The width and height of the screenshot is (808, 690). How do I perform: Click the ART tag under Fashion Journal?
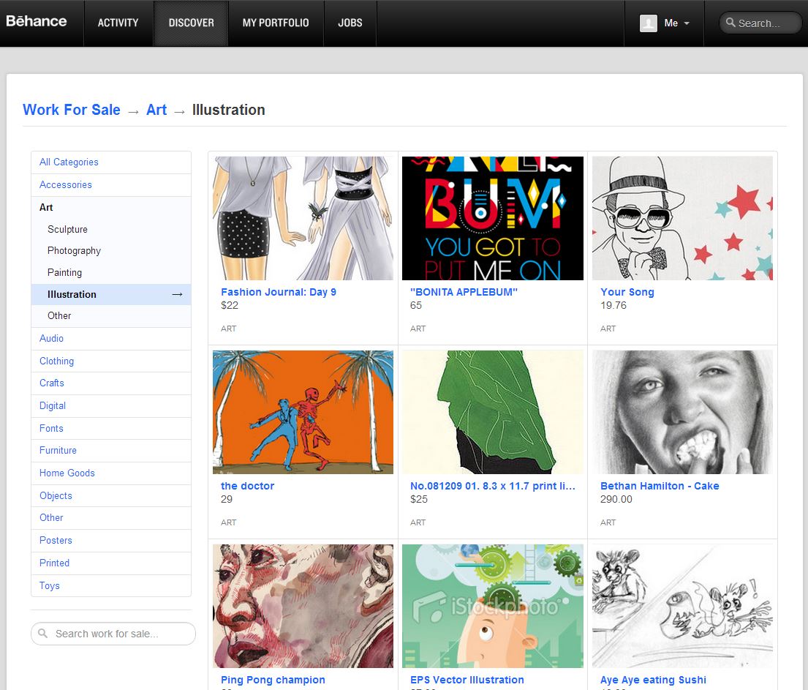click(228, 329)
